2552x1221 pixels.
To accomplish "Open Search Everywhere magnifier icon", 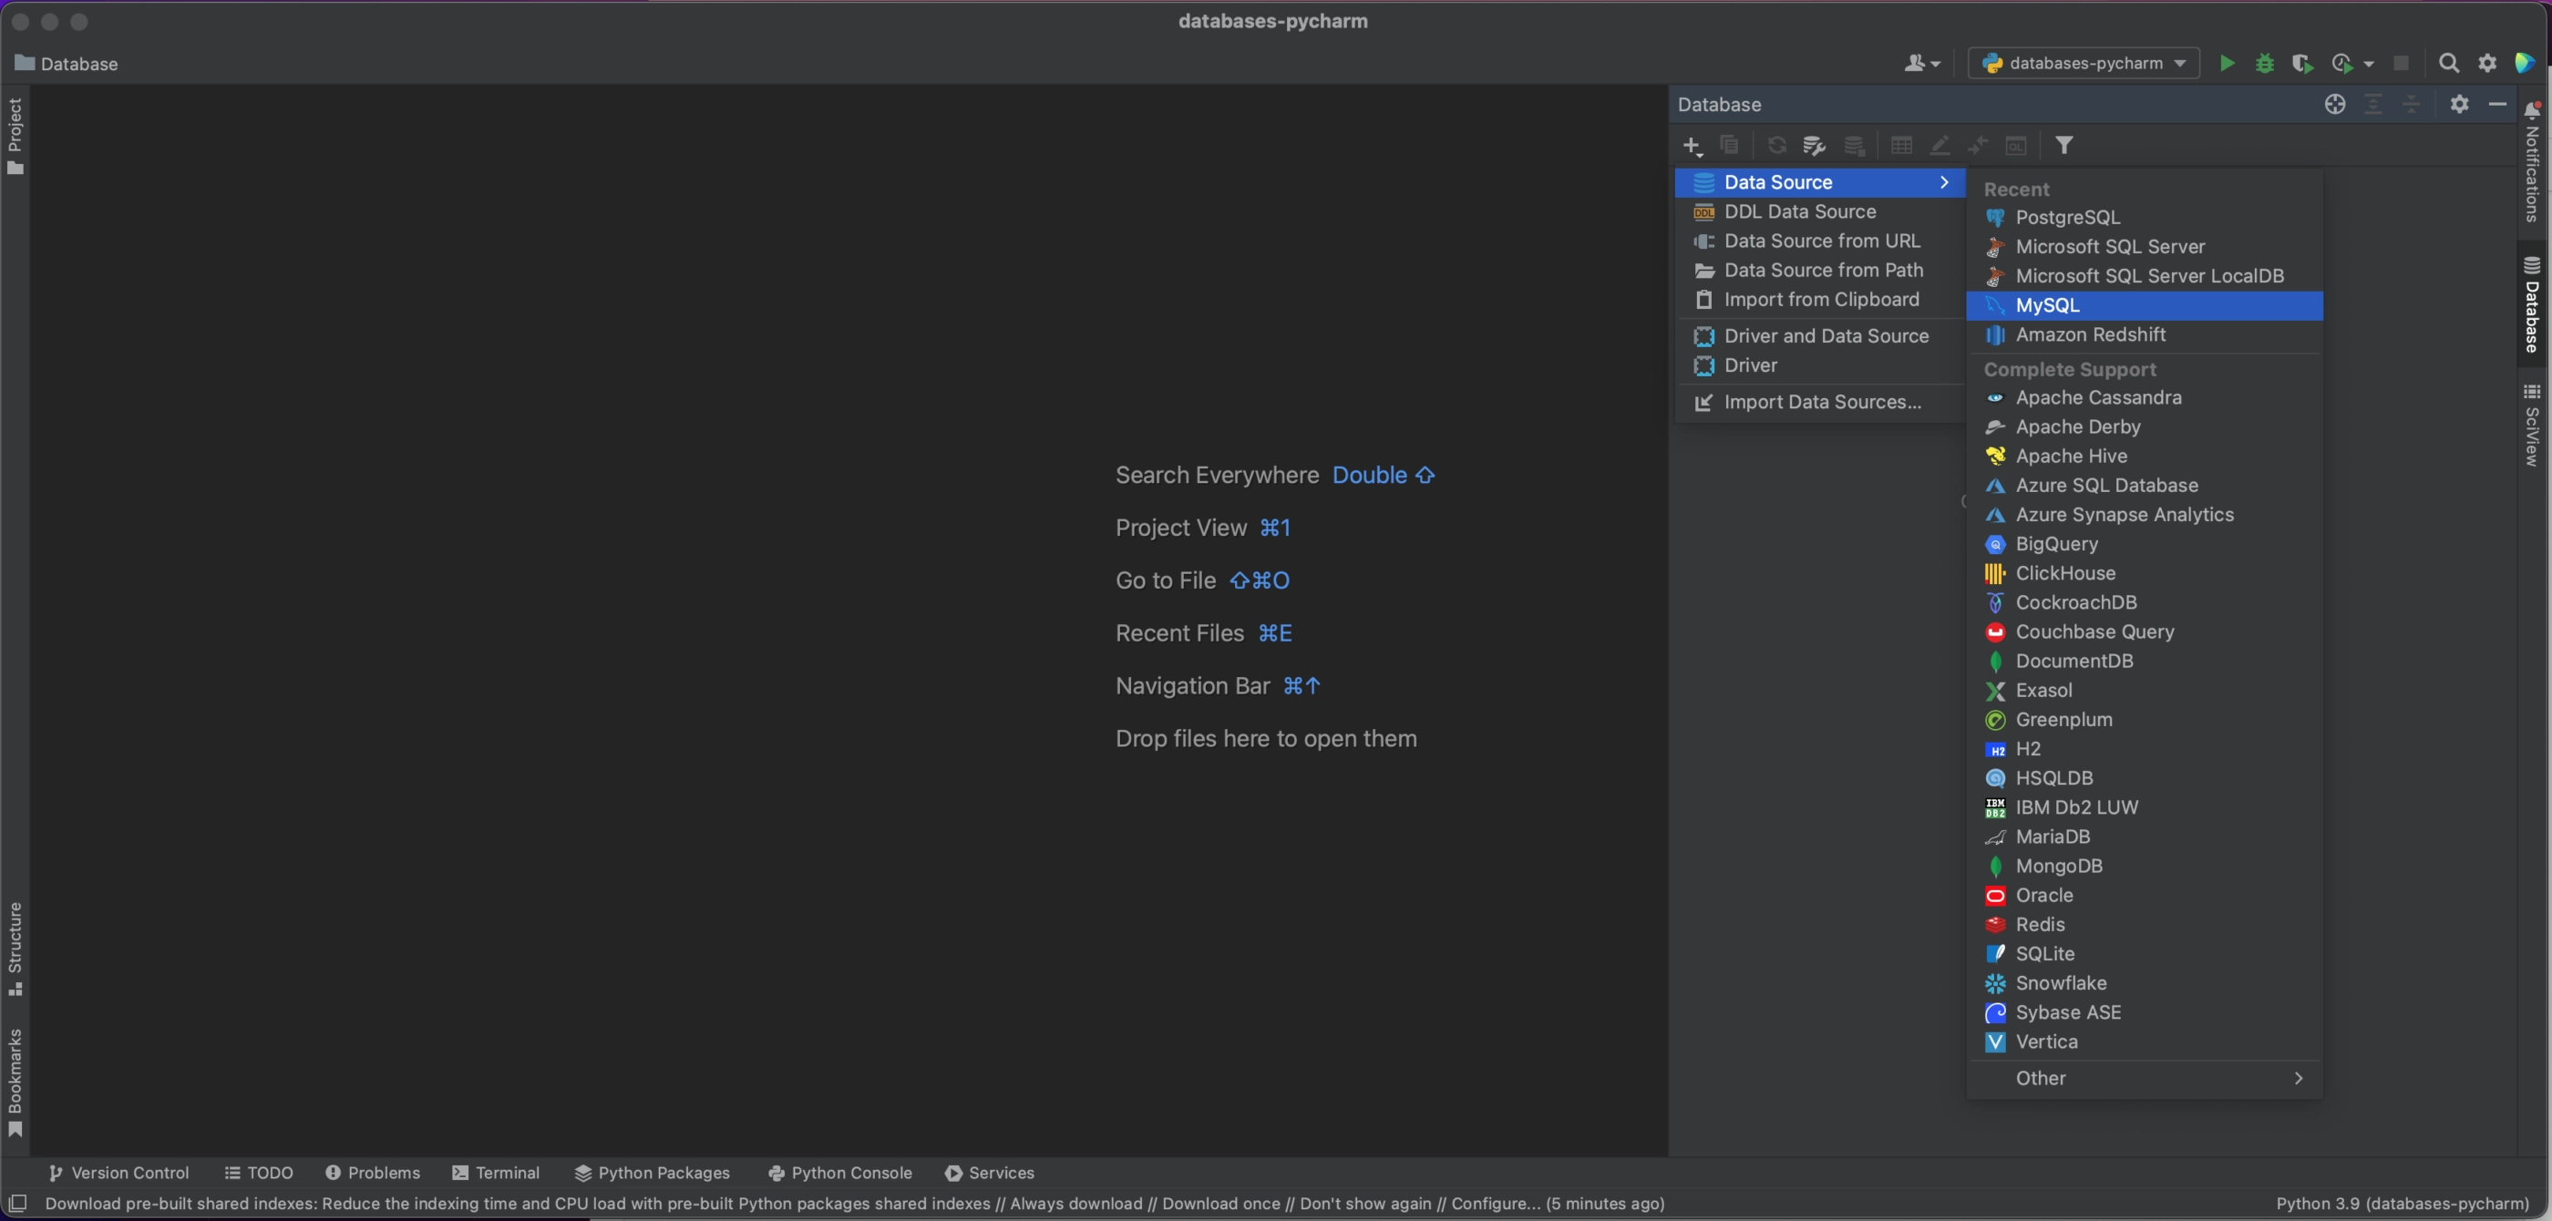I will click(2448, 64).
